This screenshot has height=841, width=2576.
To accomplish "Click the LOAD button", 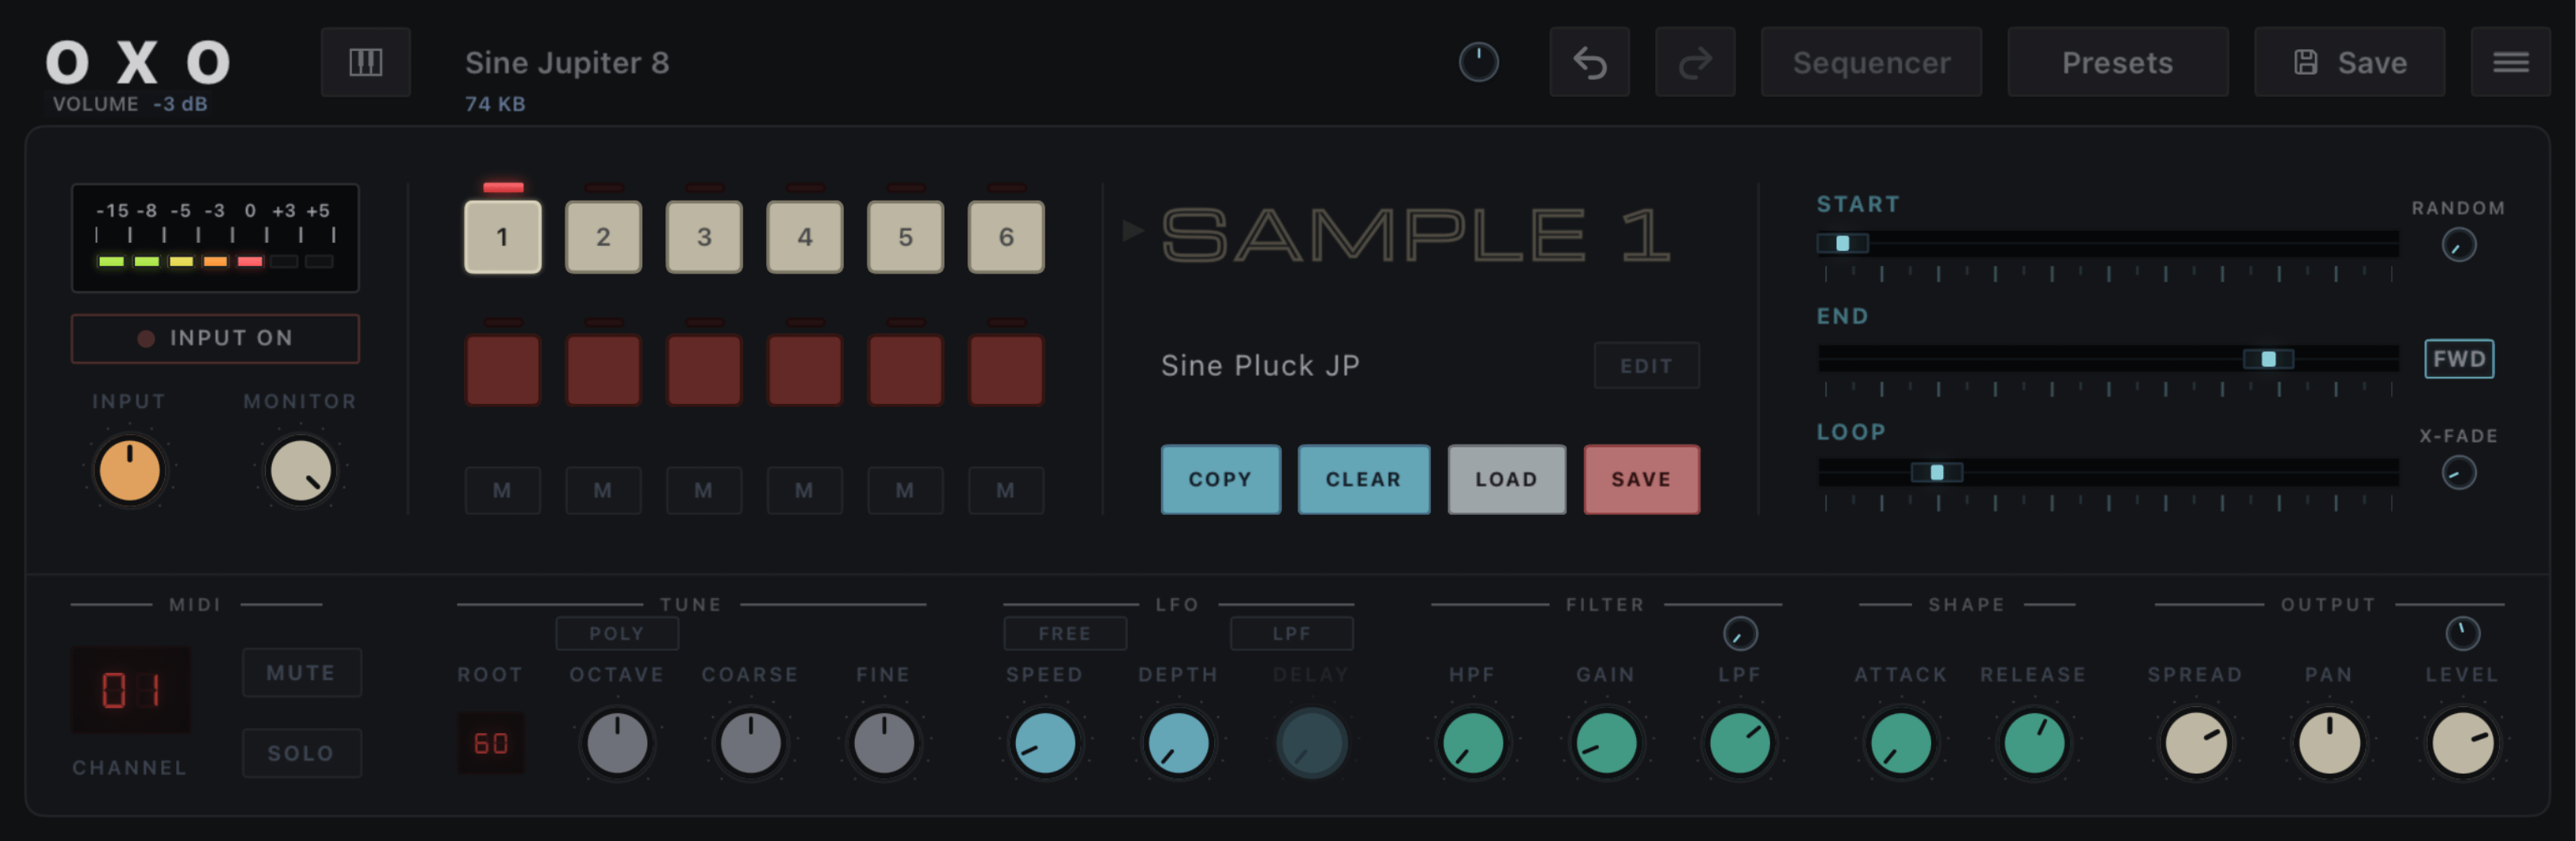I will pyautogui.click(x=1506, y=479).
